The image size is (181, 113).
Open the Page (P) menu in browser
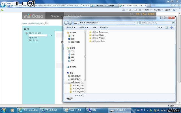pos(148,10)
